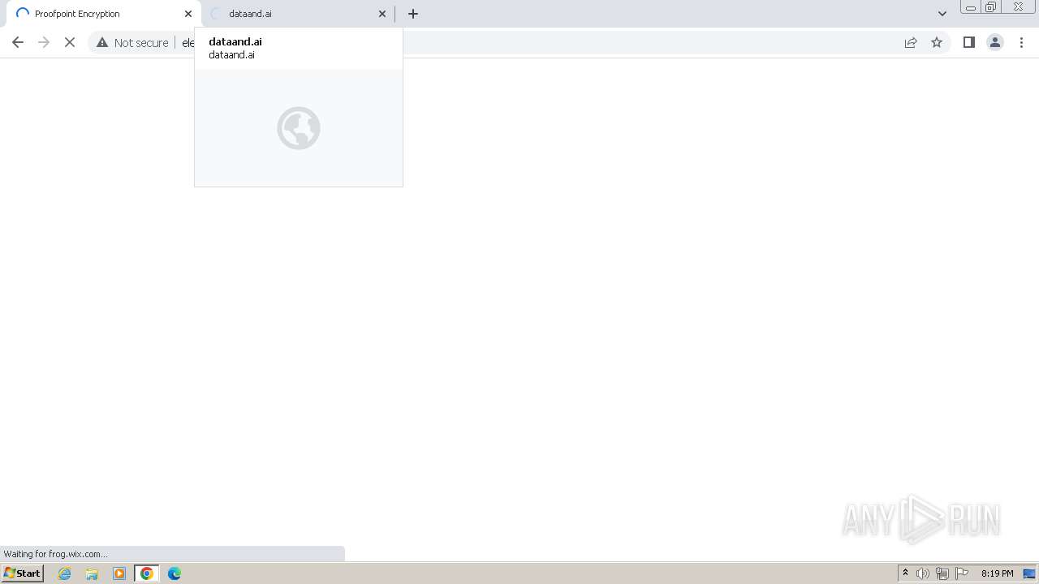Click the network connection tray icon

[942, 573]
